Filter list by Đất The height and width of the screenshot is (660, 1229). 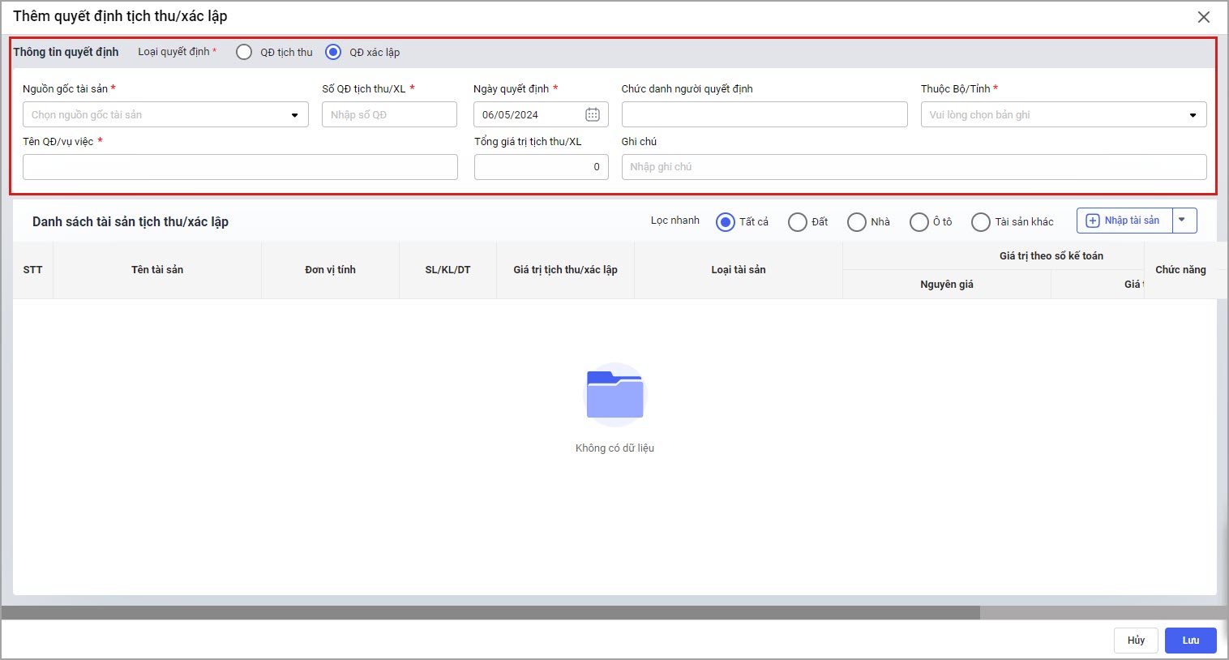click(x=798, y=222)
